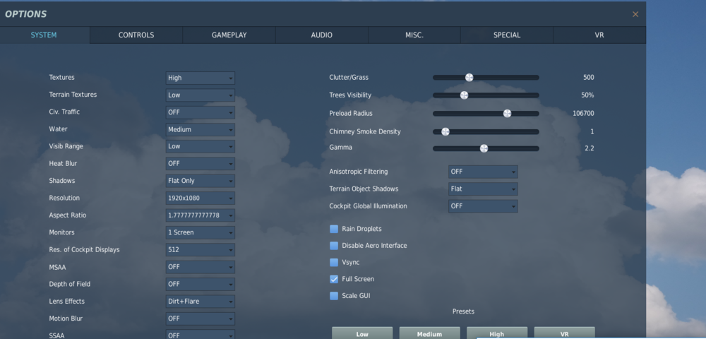Expand the Terrain Object Shadows dropdown
Image resolution: width=706 pixels, height=339 pixels.
[483, 189]
